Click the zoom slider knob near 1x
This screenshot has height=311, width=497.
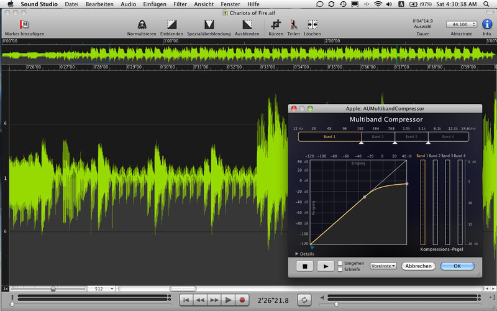[53, 289]
